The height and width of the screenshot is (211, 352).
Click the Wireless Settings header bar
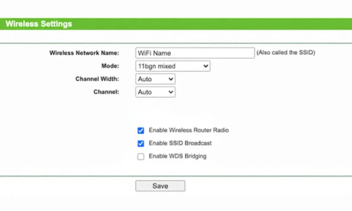pyautogui.click(x=38, y=24)
